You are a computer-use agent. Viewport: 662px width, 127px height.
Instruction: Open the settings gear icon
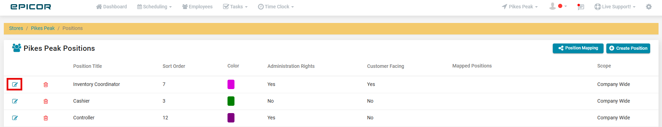pyautogui.click(x=649, y=7)
